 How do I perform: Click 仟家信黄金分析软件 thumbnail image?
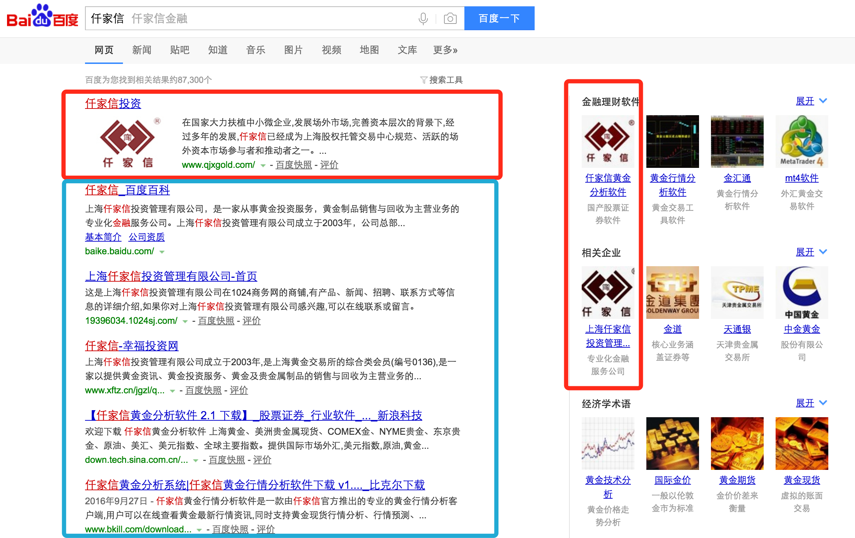[608, 141]
